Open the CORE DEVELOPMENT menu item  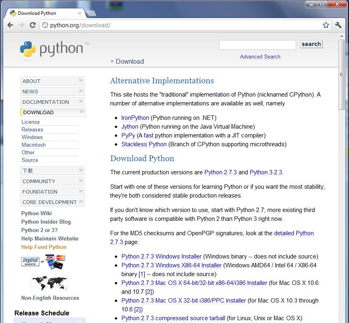[52, 202]
